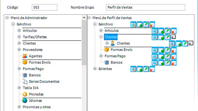Click the Series Documentos page icon
Image resolution: width=198 pixels, height=111 pixels.
click(x=25, y=82)
